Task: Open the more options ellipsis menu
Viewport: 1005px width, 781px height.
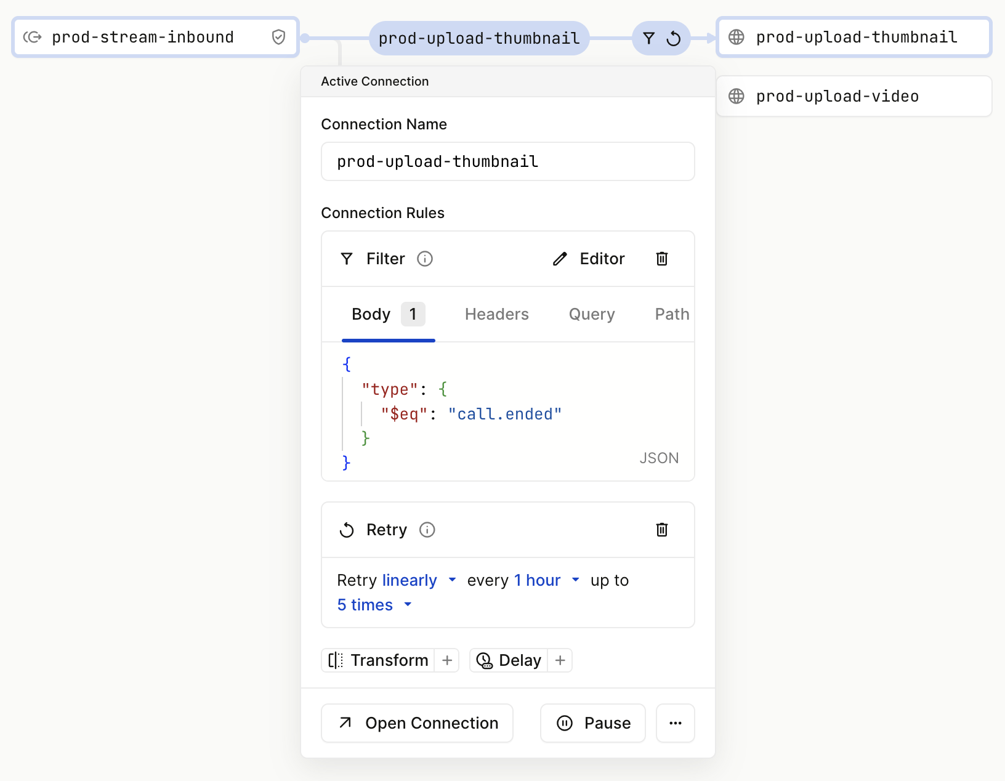Action: pyautogui.click(x=676, y=723)
